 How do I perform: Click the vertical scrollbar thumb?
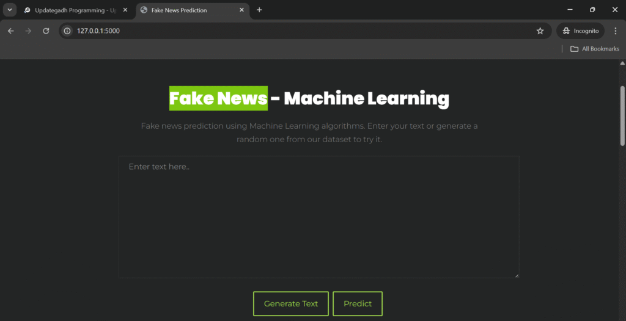point(622,116)
